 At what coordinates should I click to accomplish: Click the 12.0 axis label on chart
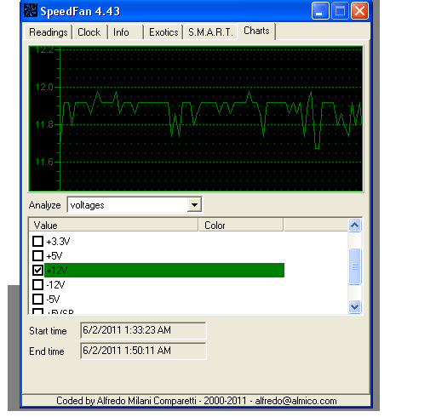point(44,87)
